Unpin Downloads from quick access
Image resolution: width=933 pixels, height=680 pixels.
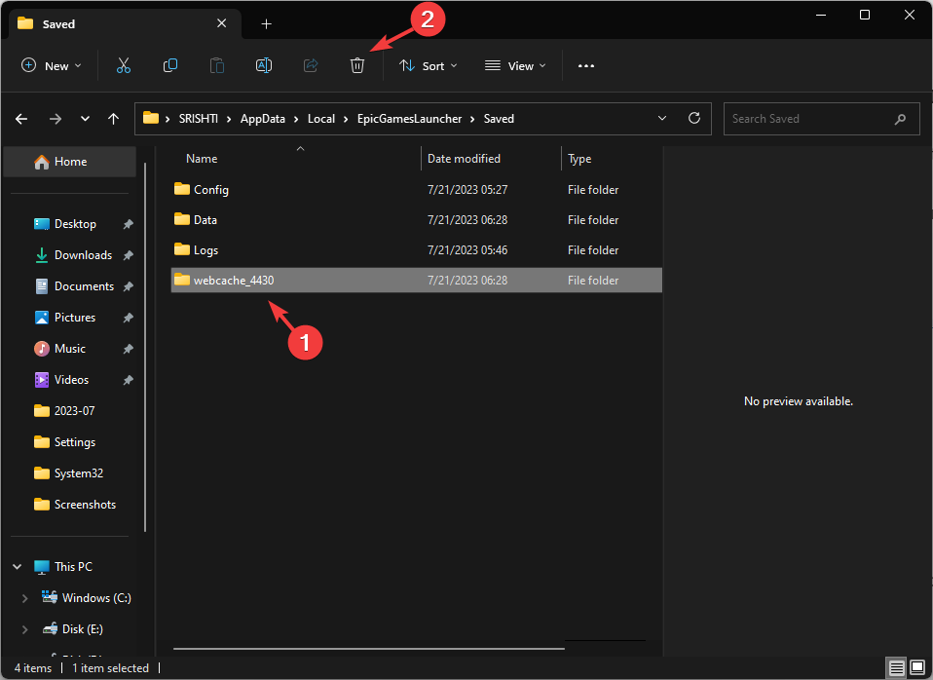128,255
